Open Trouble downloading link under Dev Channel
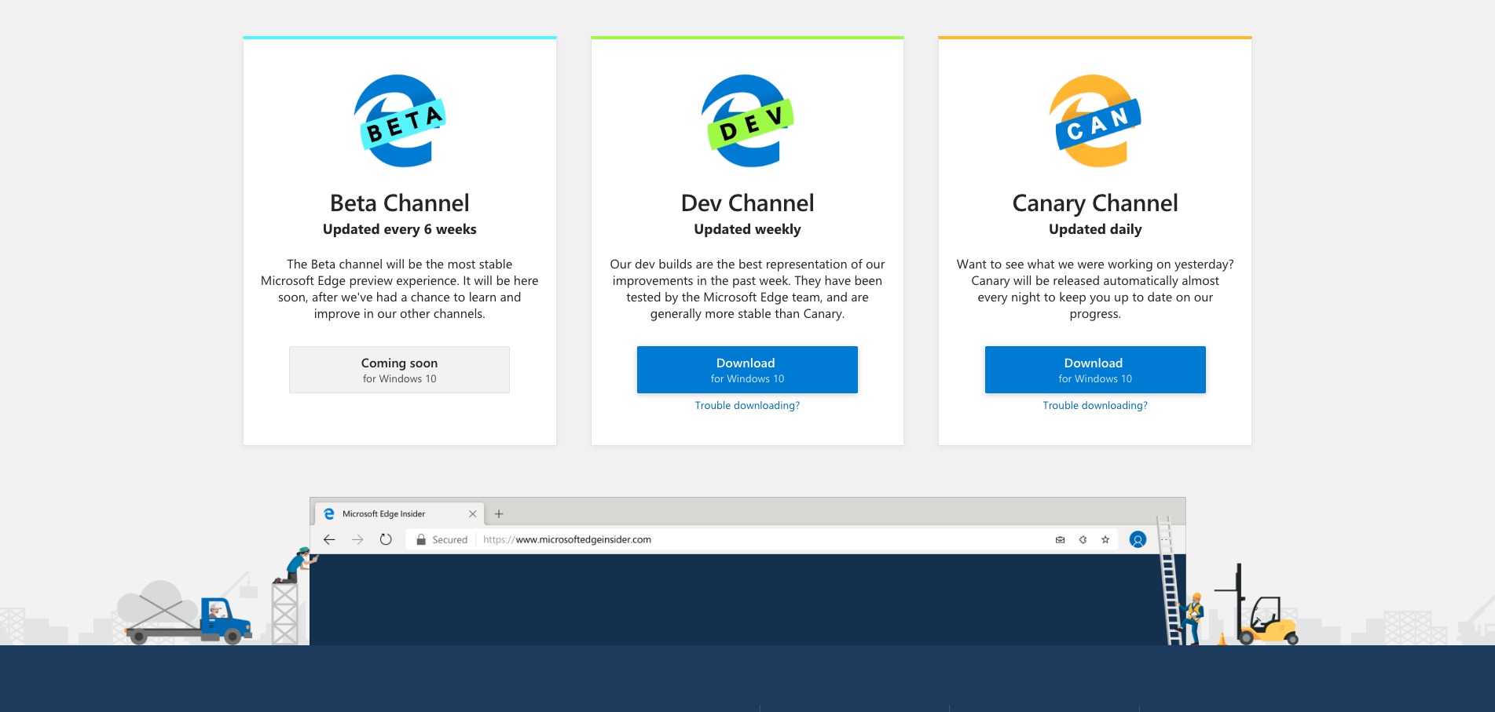The width and height of the screenshot is (1495, 712). click(x=747, y=406)
